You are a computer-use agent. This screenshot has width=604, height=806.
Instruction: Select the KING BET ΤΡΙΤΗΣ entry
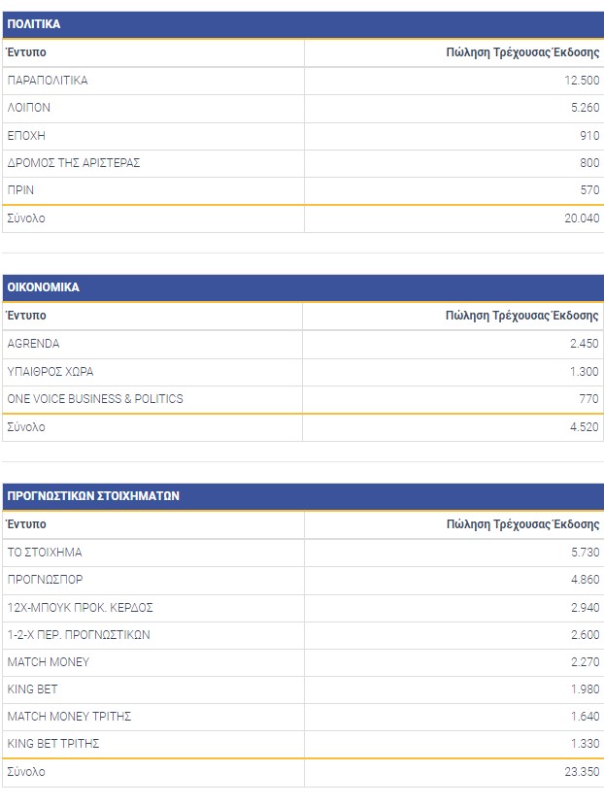pyautogui.click(x=53, y=744)
